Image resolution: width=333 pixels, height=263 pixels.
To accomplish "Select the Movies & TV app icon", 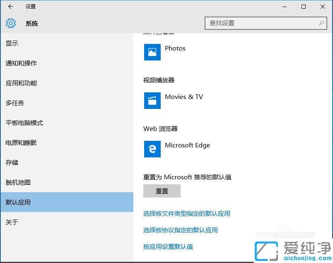I will 152,101.
